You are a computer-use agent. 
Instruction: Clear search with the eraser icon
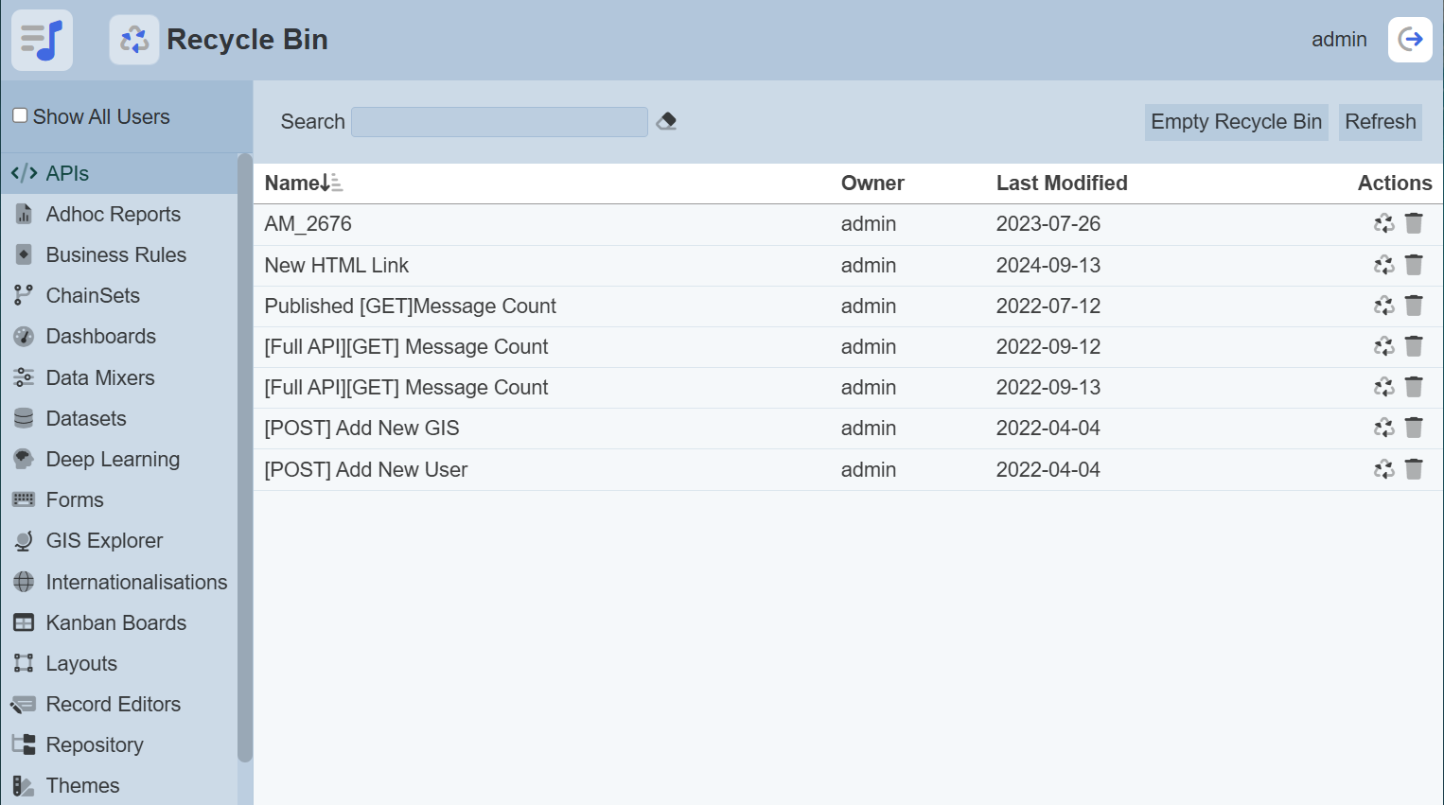666,121
